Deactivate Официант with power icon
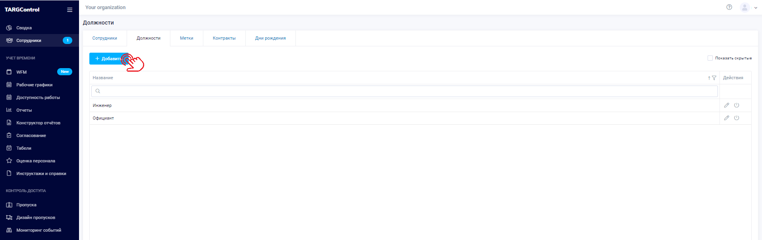 [737, 118]
